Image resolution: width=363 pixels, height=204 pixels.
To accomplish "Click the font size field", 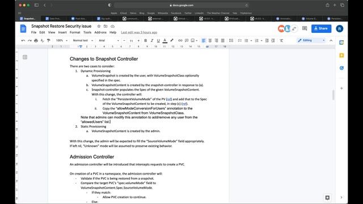I will (x=131, y=41).
